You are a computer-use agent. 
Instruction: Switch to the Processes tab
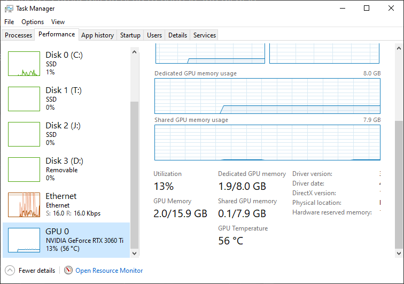[x=19, y=35]
